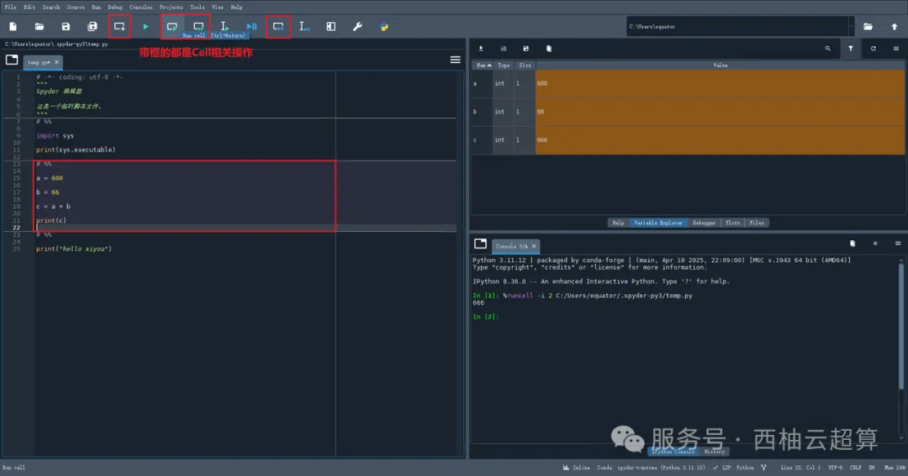The height and width of the screenshot is (476, 908).
Task: Open a file with the folder icon
Action: tap(40, 27)
